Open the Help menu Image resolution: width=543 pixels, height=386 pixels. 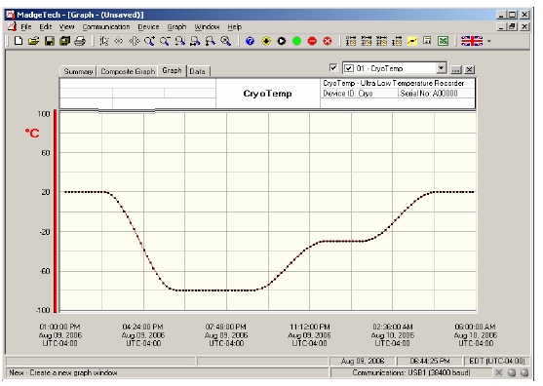tap(234, 26)
